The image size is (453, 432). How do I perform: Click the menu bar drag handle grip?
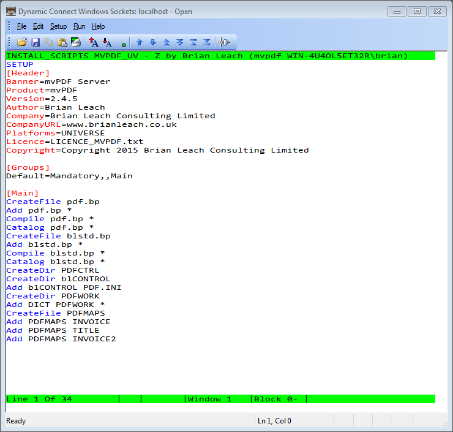tap(9, 26)
